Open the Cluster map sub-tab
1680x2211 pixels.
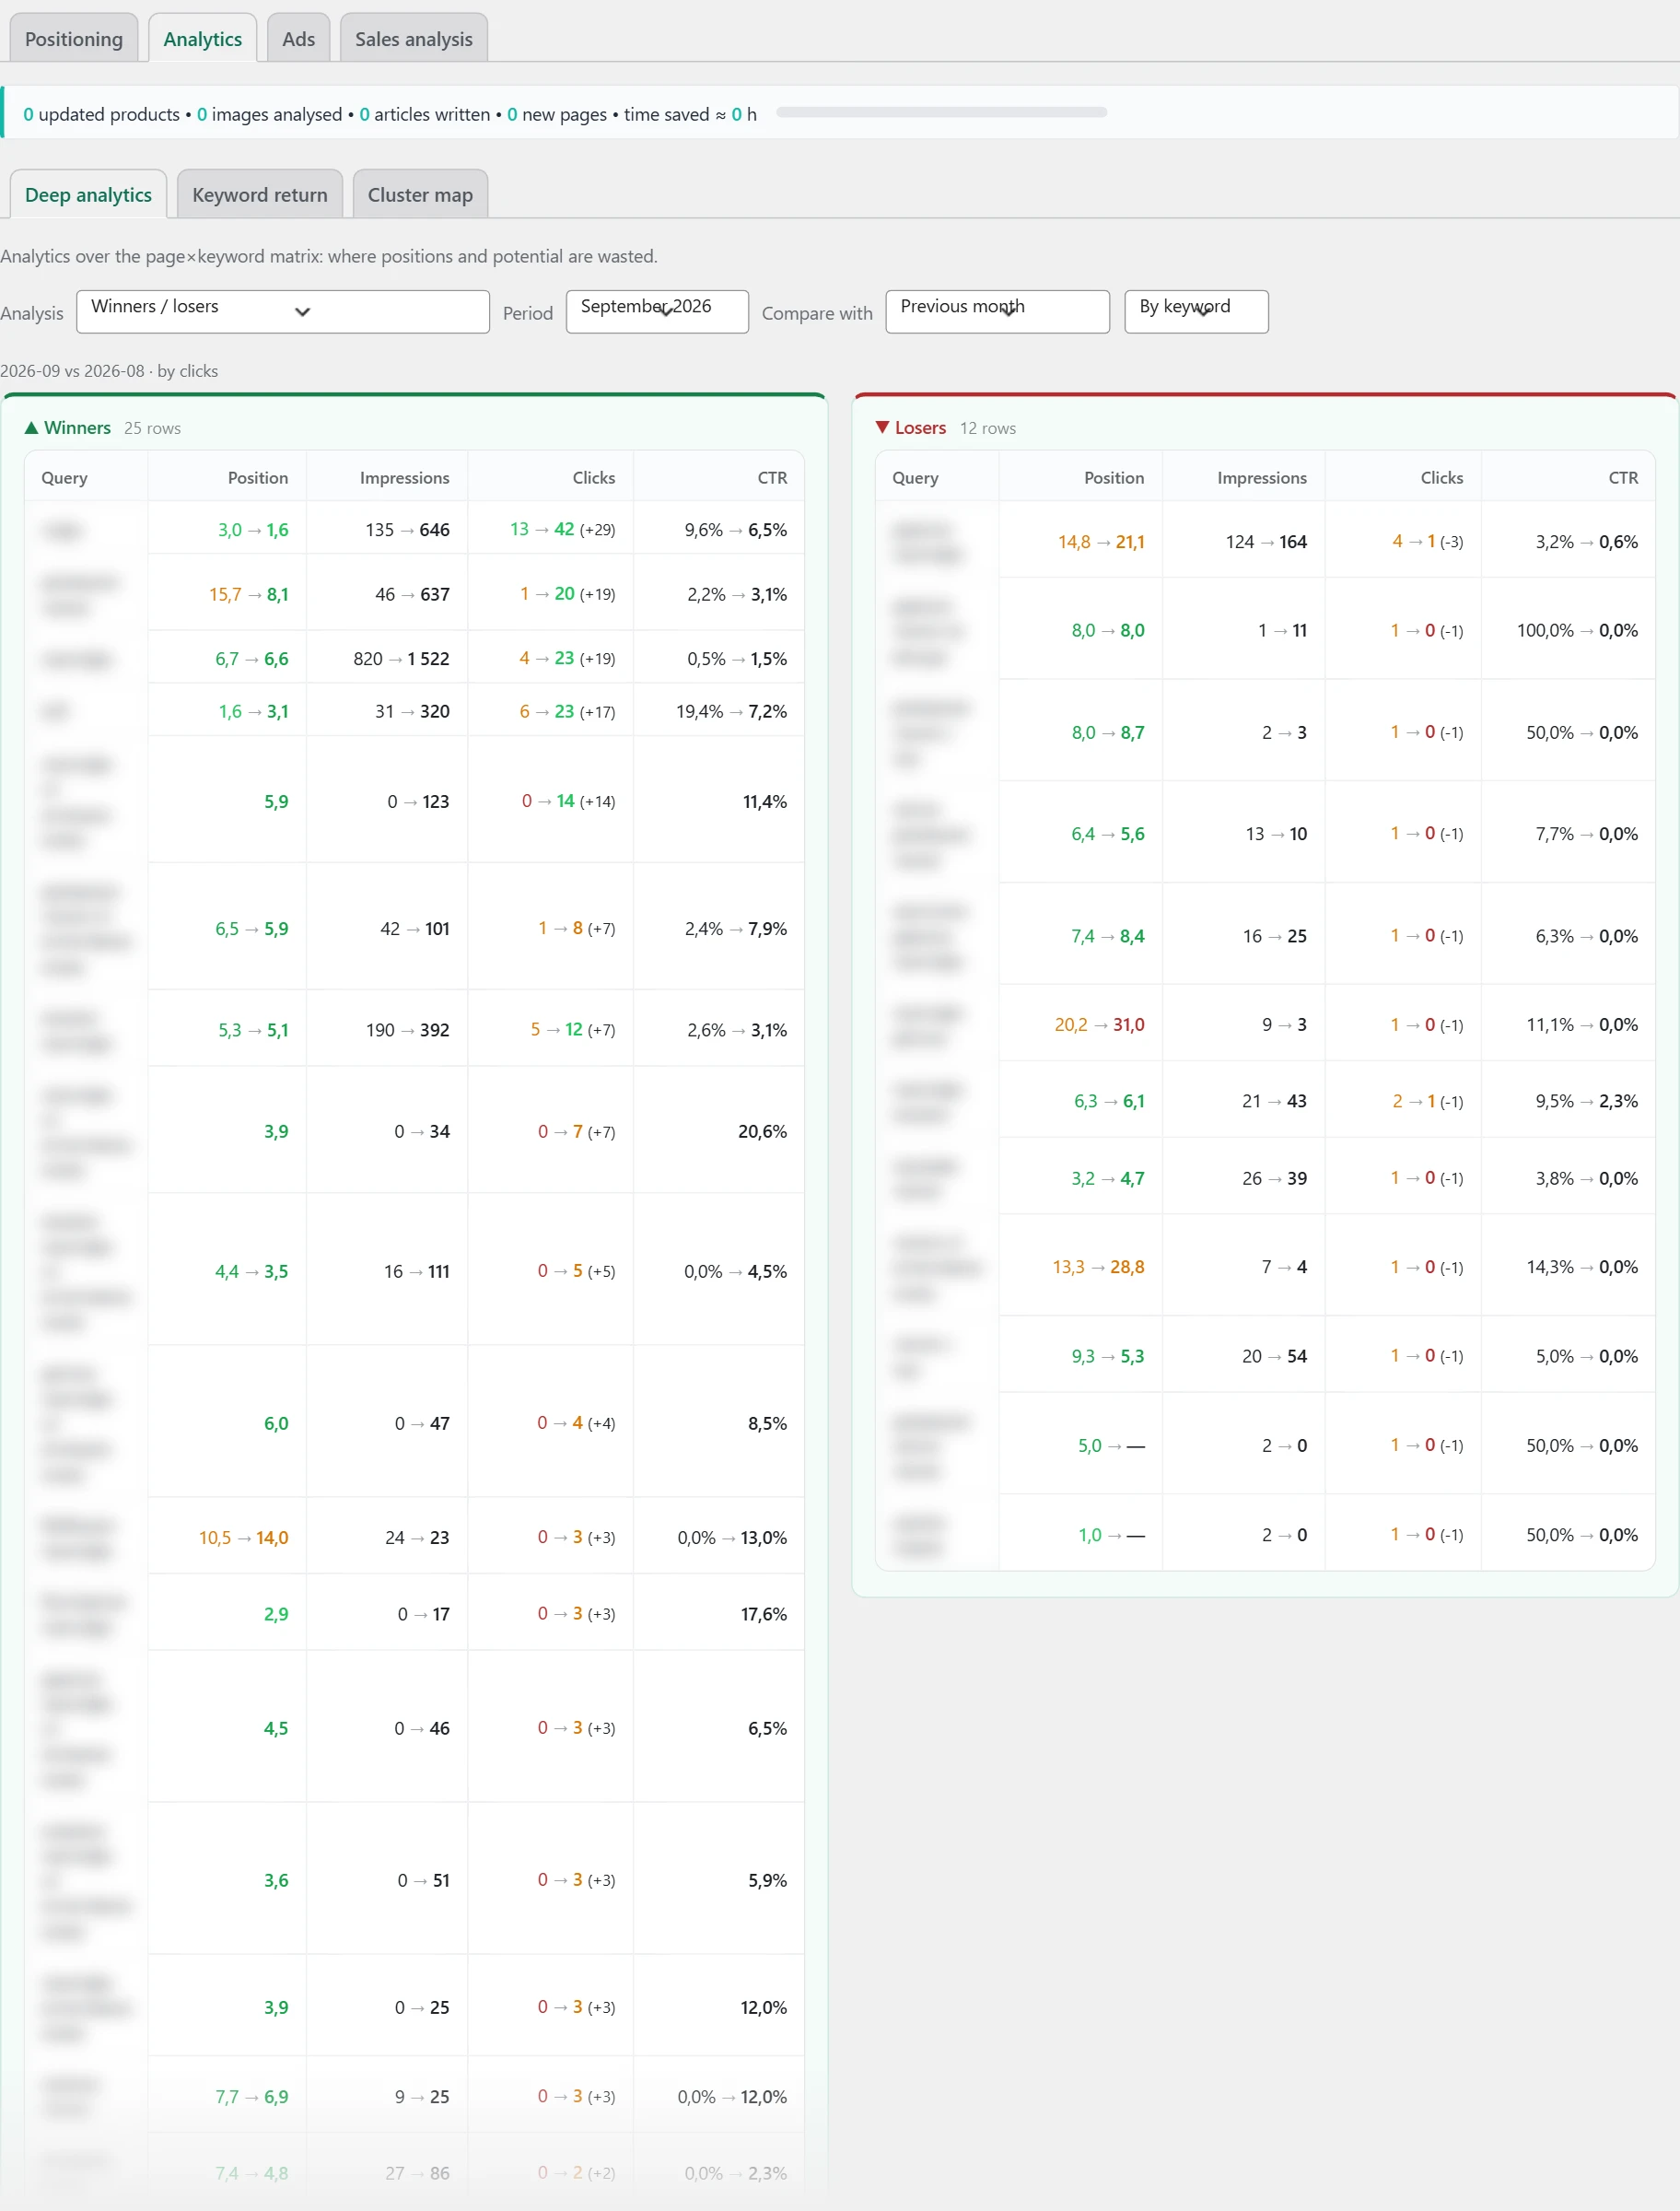tap(420, 194)
